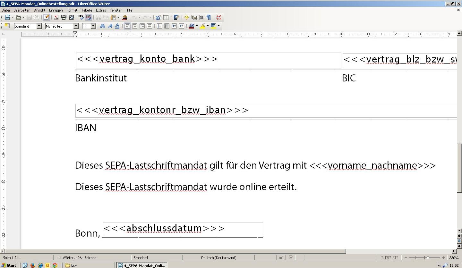Open the Windows Start button
Image resolution: width=462 pixels, height=268 pixels.
[x=9, y=265]
